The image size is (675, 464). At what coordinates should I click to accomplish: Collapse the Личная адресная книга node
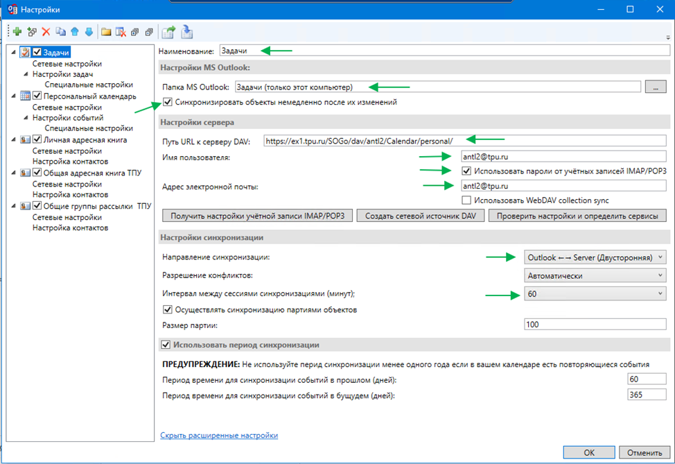pyautogui.click(x=13, y=139)
